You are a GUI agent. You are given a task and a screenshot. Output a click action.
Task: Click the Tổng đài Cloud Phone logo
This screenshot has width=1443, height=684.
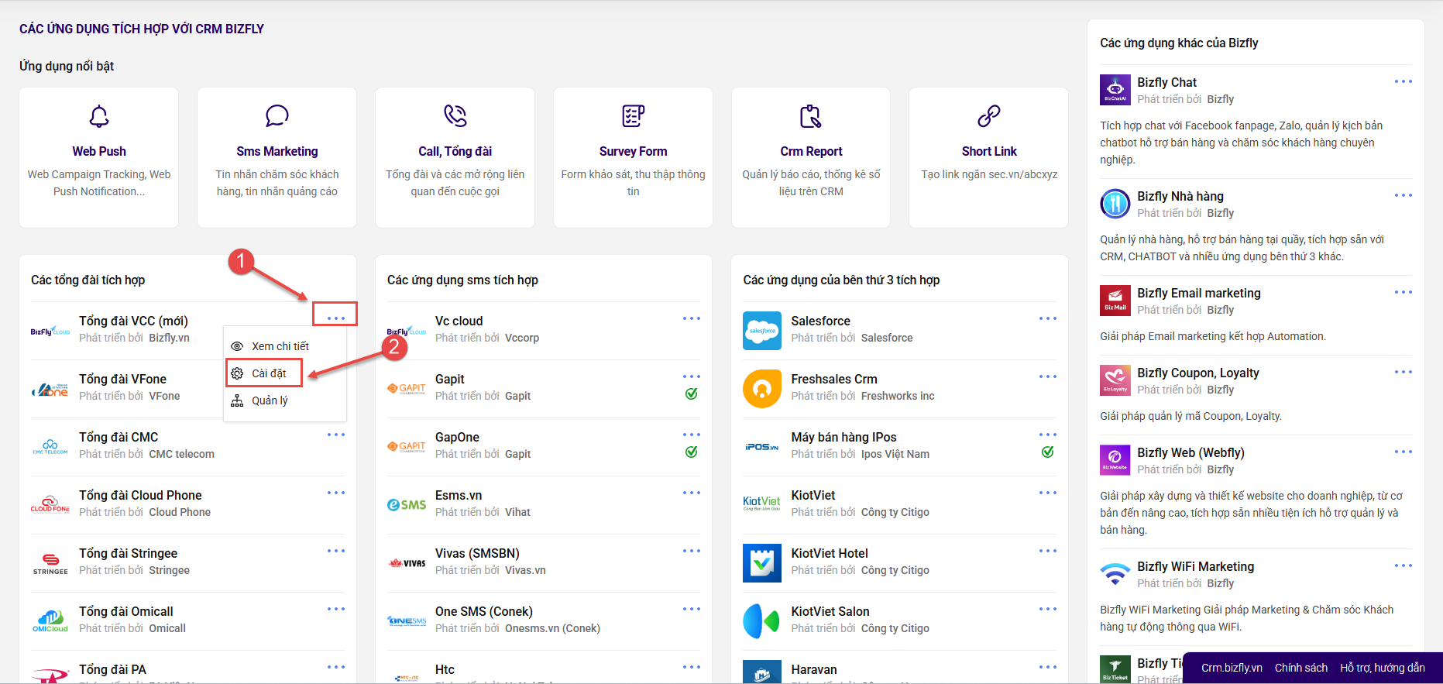pos(50,504)
